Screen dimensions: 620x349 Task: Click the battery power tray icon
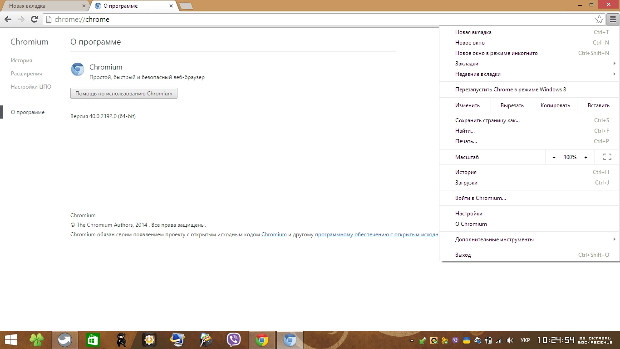click(x=488, y=340)
